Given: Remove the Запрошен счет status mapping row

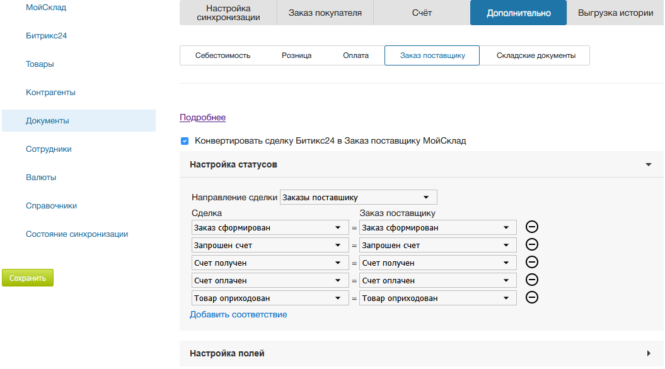Looking at the screenshot, I should (x=531, y=245).
